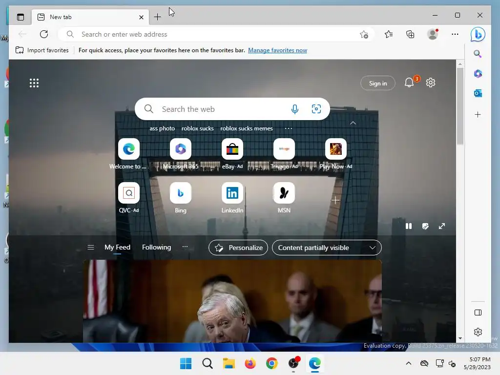The width and height of the screenshot is (500, 375).
Task: Open a new tab with plus button
Action: (157, 17)
